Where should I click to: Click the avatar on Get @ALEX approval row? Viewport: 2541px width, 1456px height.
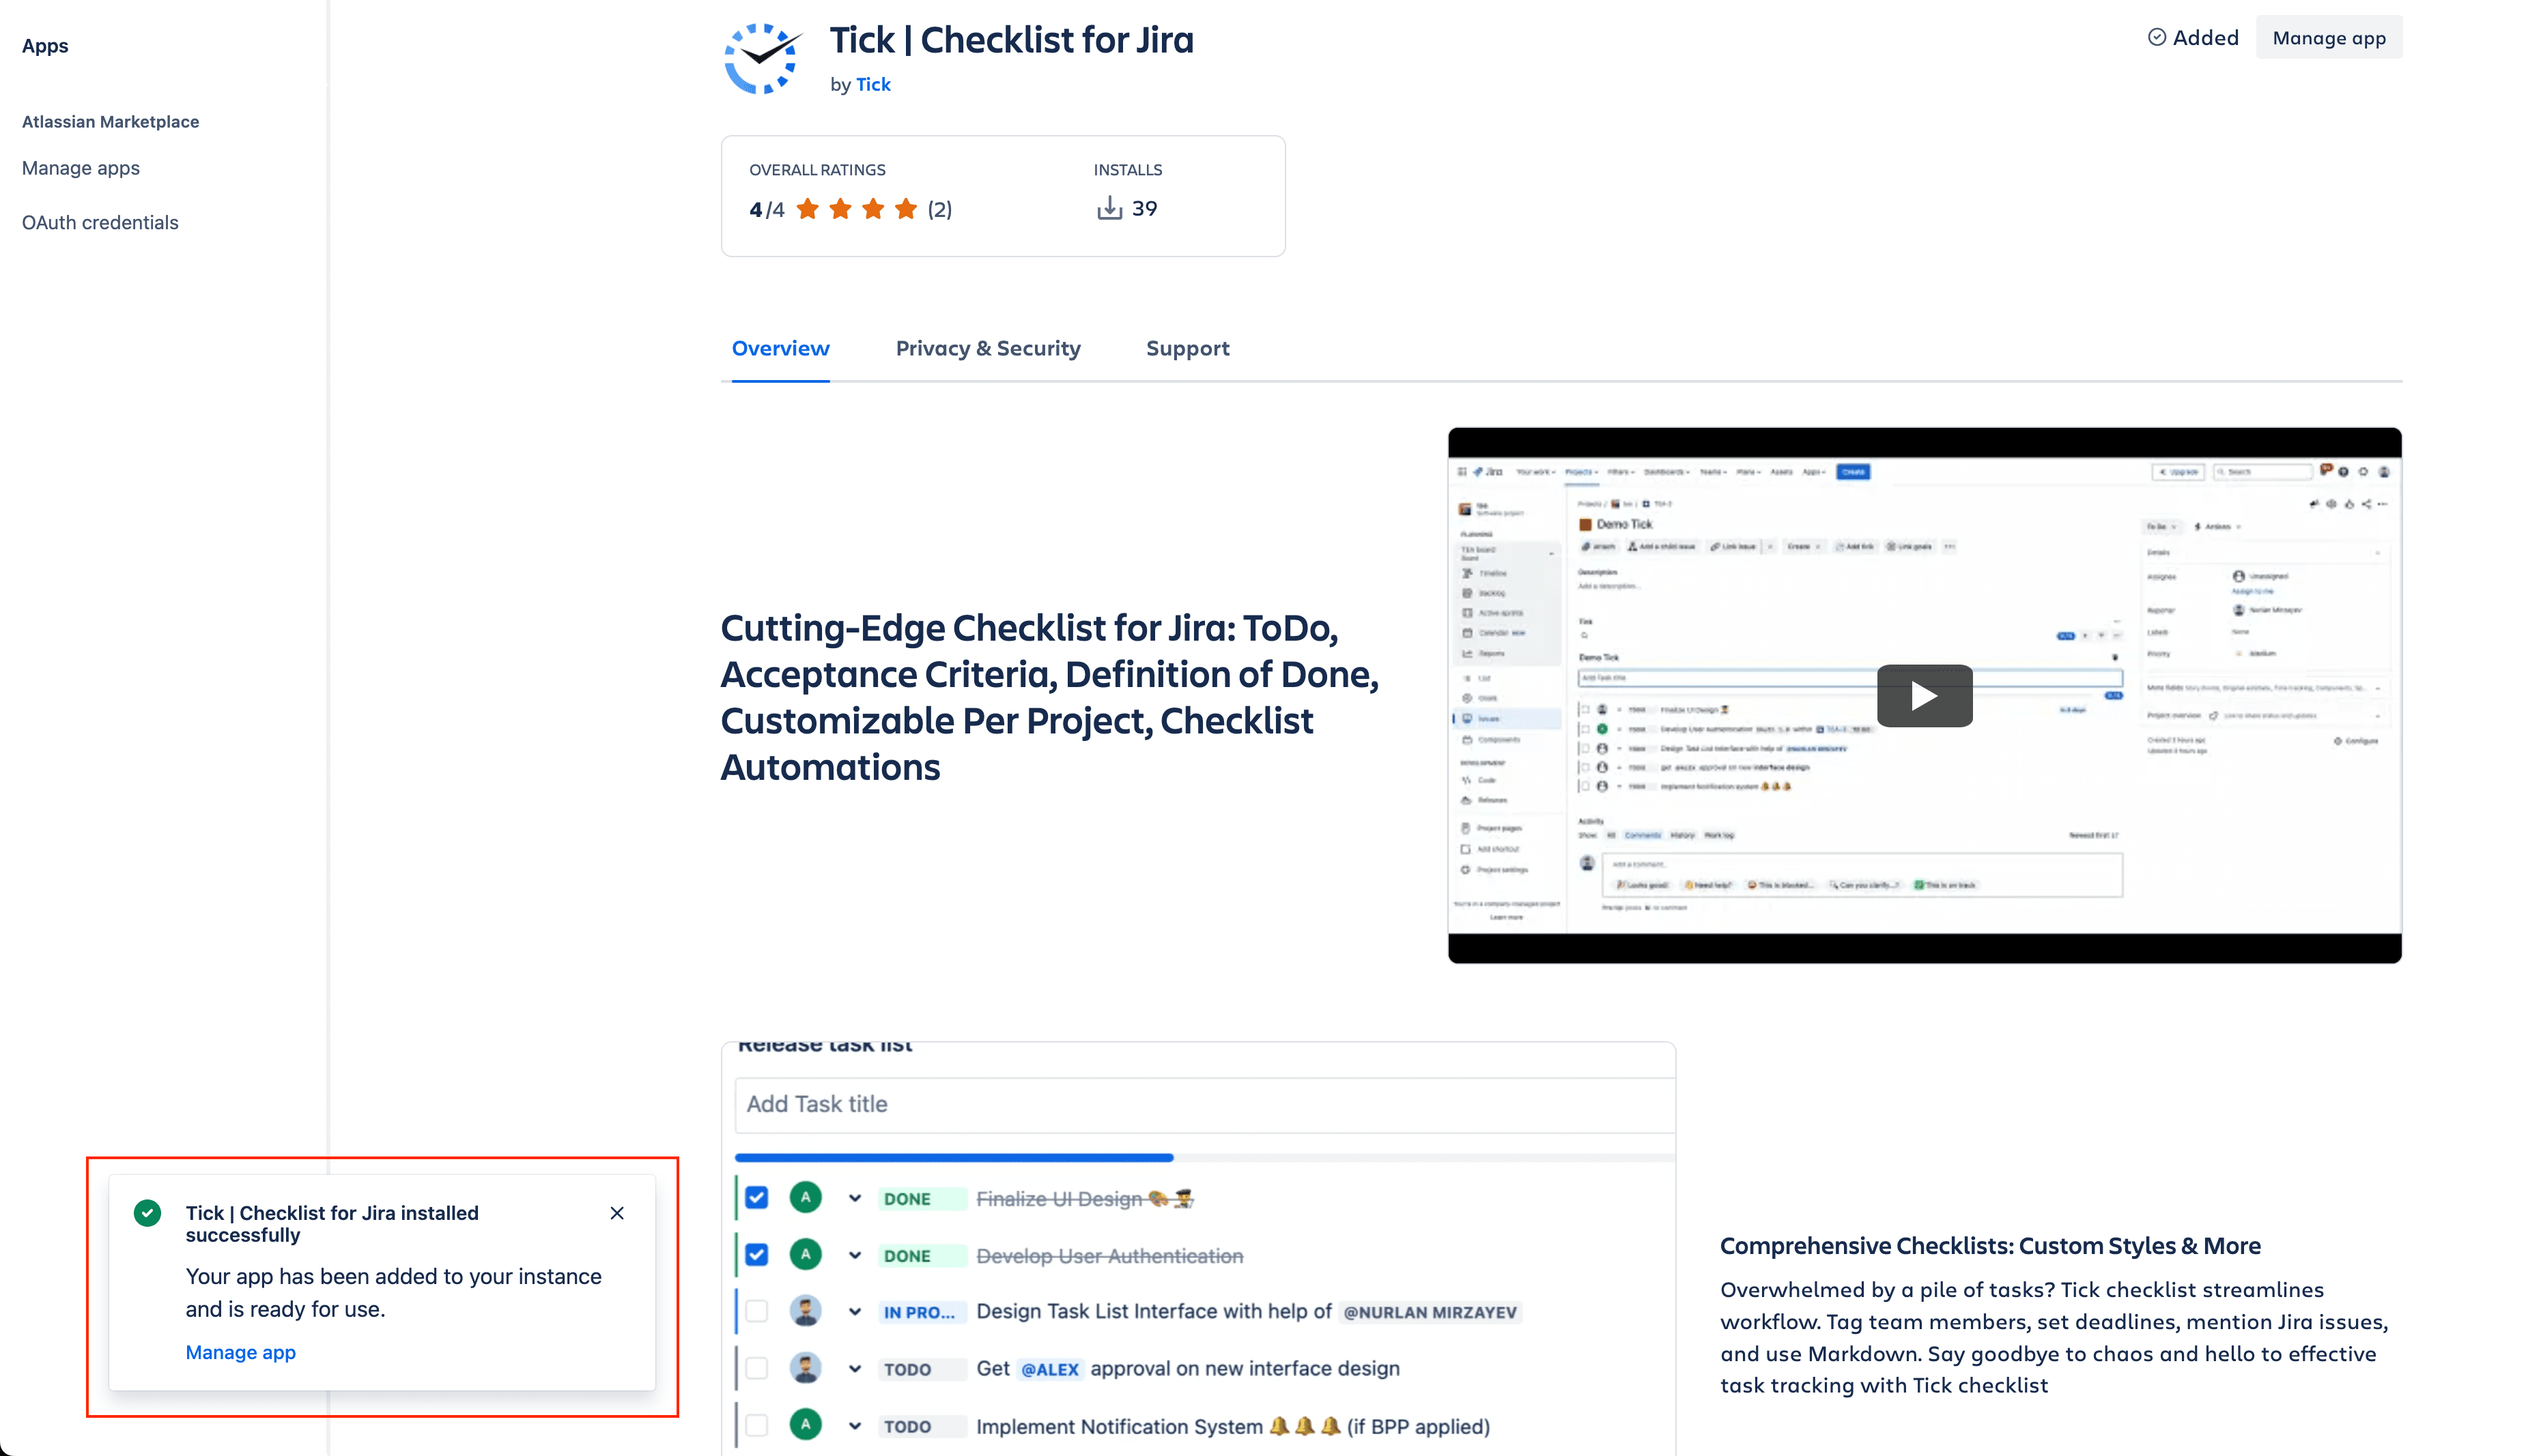click(806, 1368)
